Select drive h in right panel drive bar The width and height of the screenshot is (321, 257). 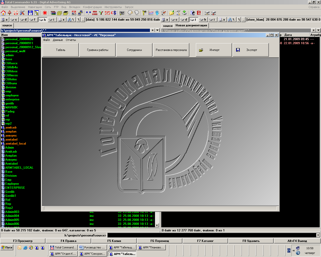point(203,19)
